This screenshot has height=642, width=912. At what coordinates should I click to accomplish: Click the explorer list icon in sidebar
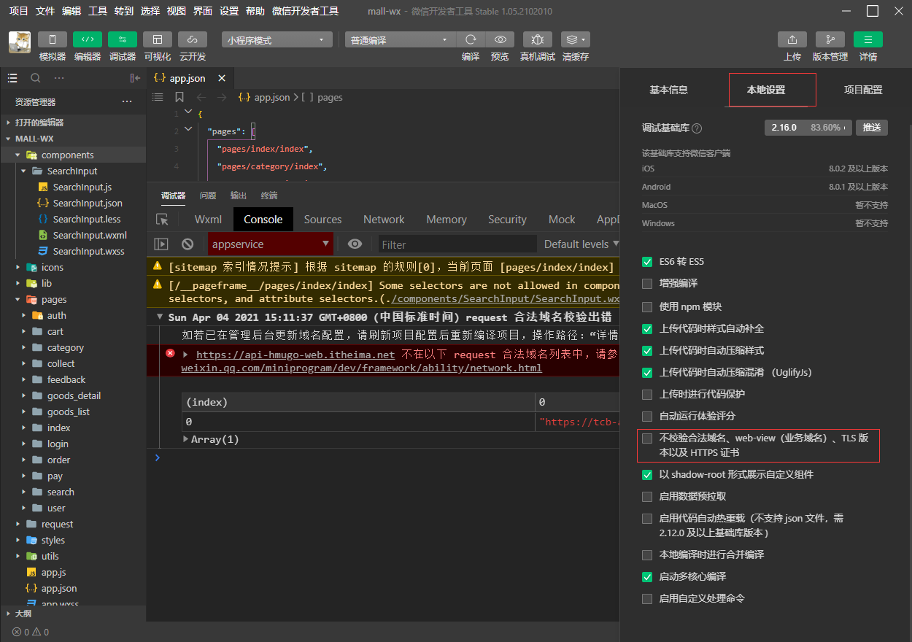(12, 78)
